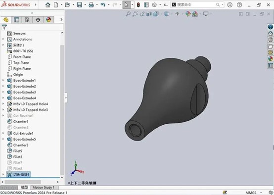Open View Palette in the task pane
Image resolution: width=274 pixels, height=195 pixels.
coord(271,52)
